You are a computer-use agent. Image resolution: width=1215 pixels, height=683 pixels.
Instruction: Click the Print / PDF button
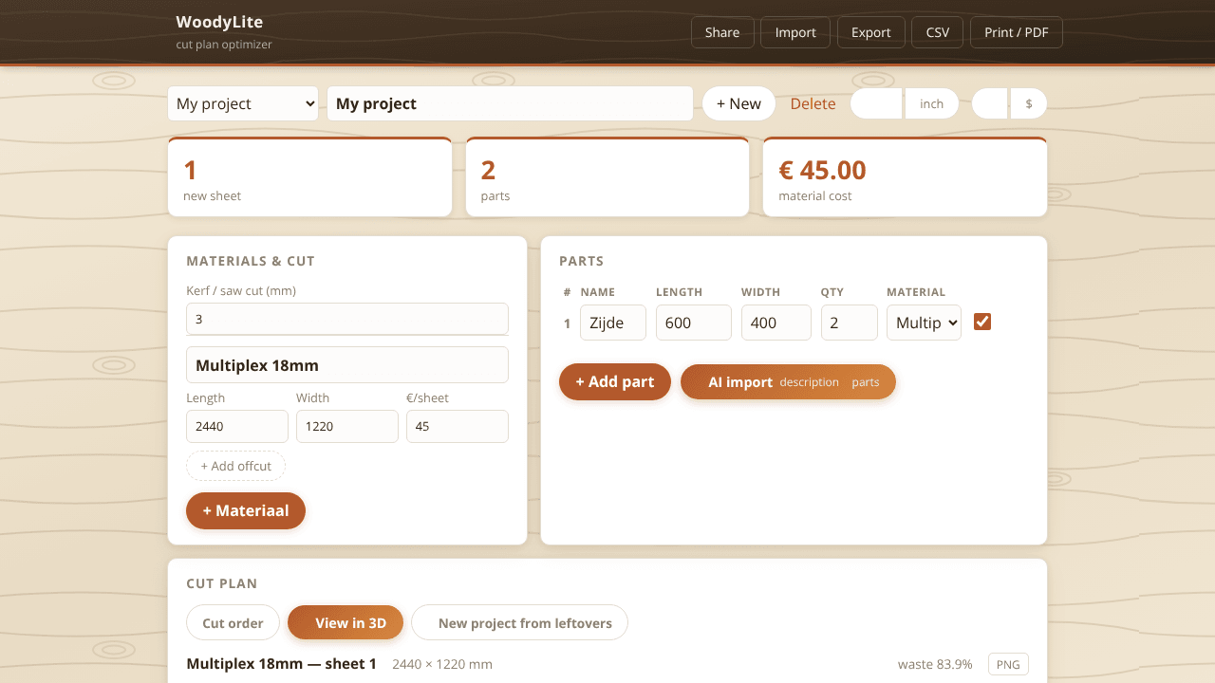tap(1017, 32)
